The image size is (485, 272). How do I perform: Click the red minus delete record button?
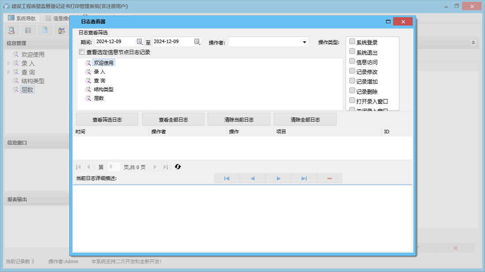[330, 178]
